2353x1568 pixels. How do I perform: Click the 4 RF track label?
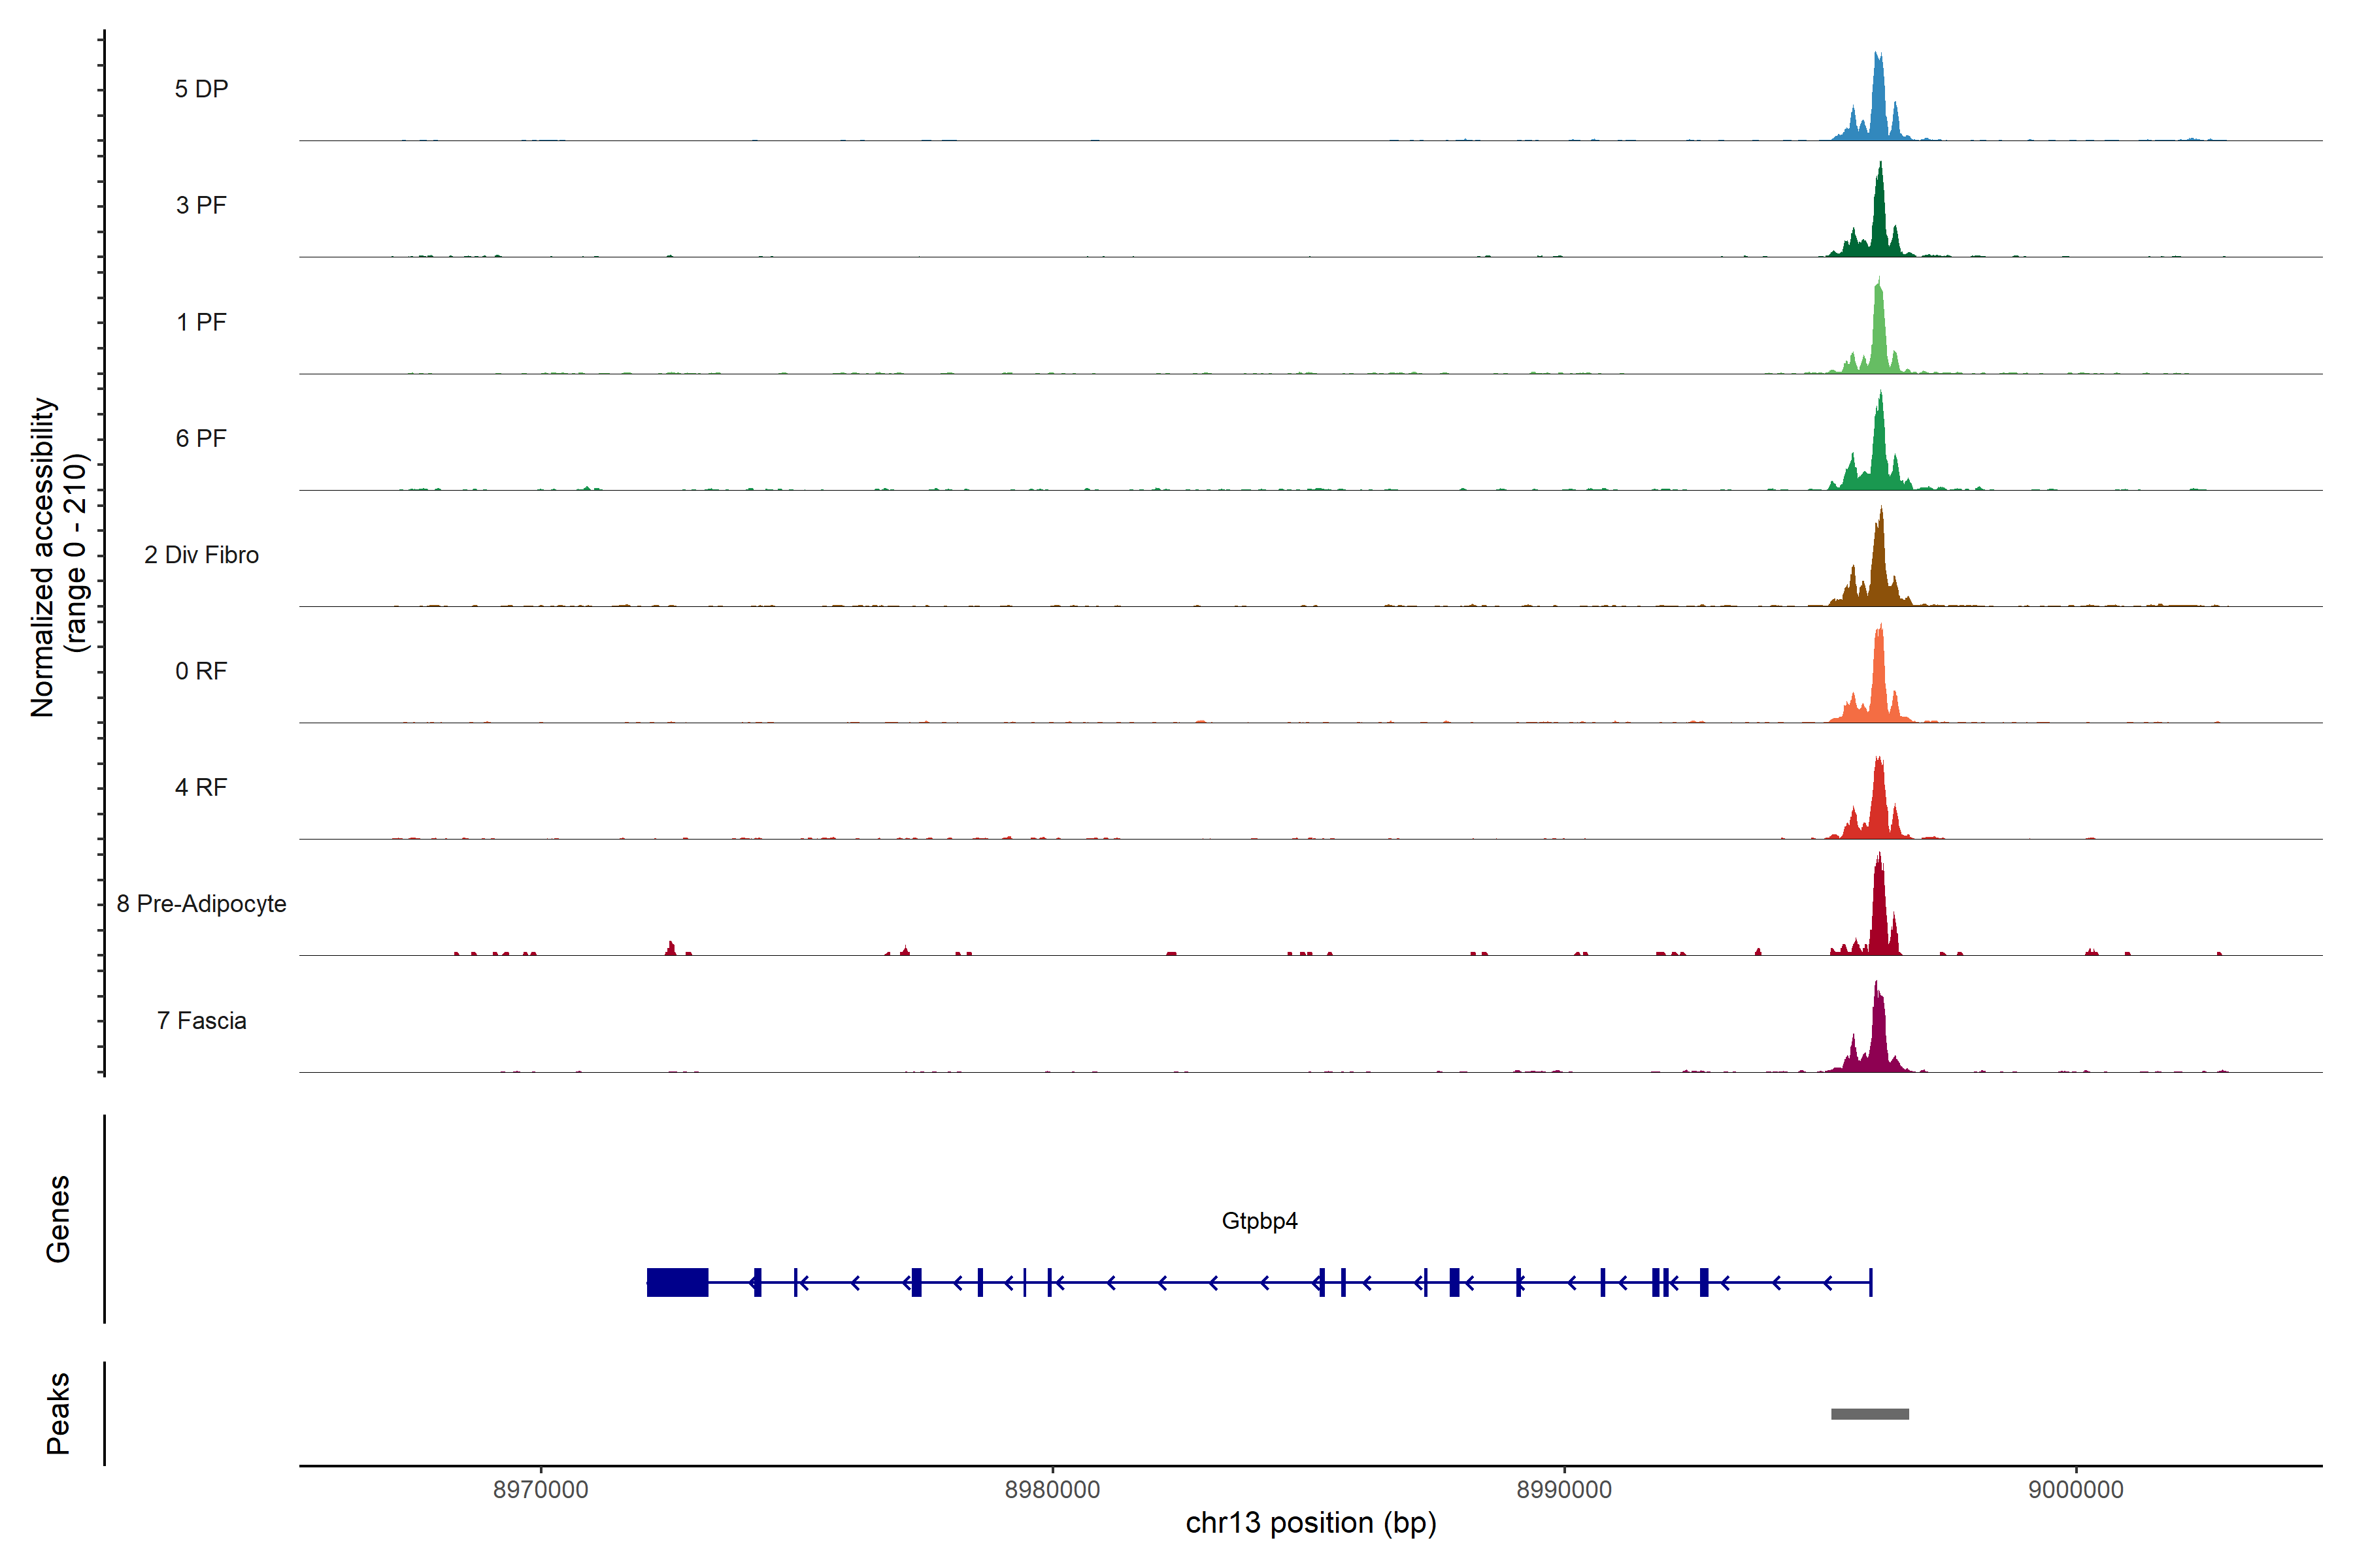pyautogui.click(x=201, y=787)
